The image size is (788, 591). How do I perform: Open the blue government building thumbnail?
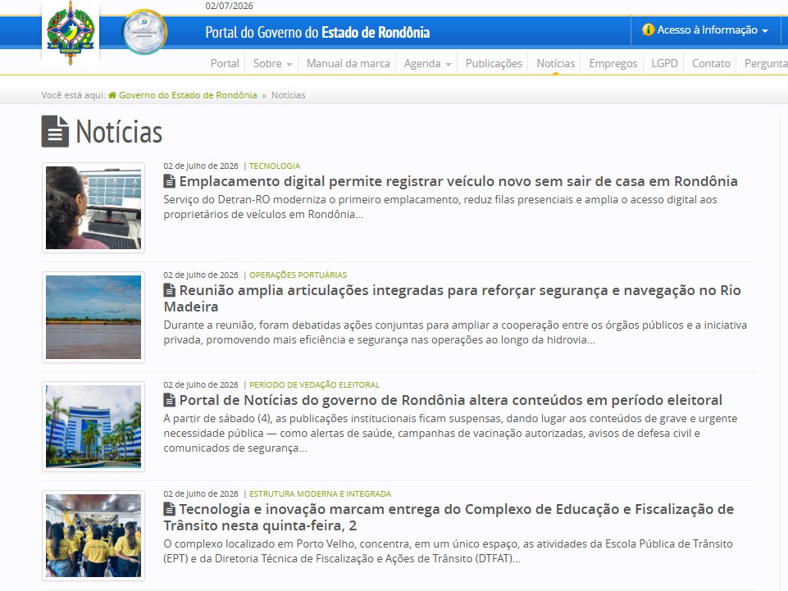93,427
